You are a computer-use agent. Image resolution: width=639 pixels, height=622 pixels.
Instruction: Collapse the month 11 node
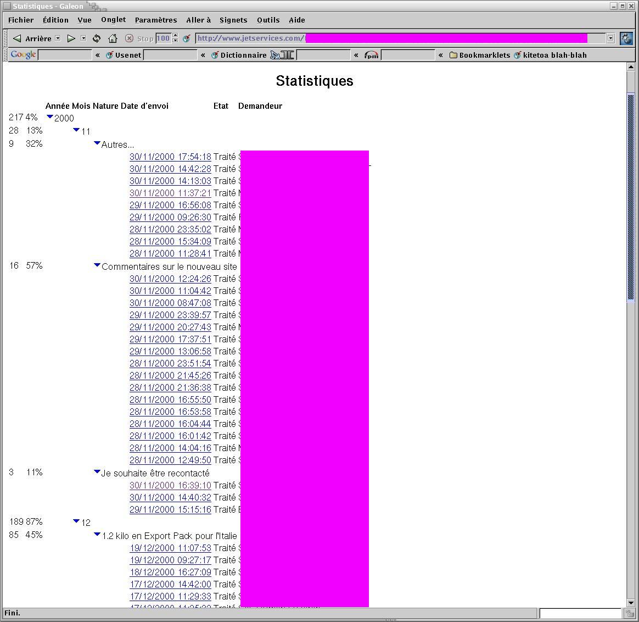76,130
